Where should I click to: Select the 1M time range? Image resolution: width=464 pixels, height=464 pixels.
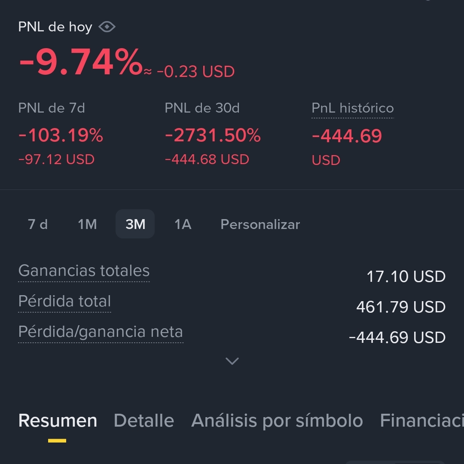[x=87, y=224]
